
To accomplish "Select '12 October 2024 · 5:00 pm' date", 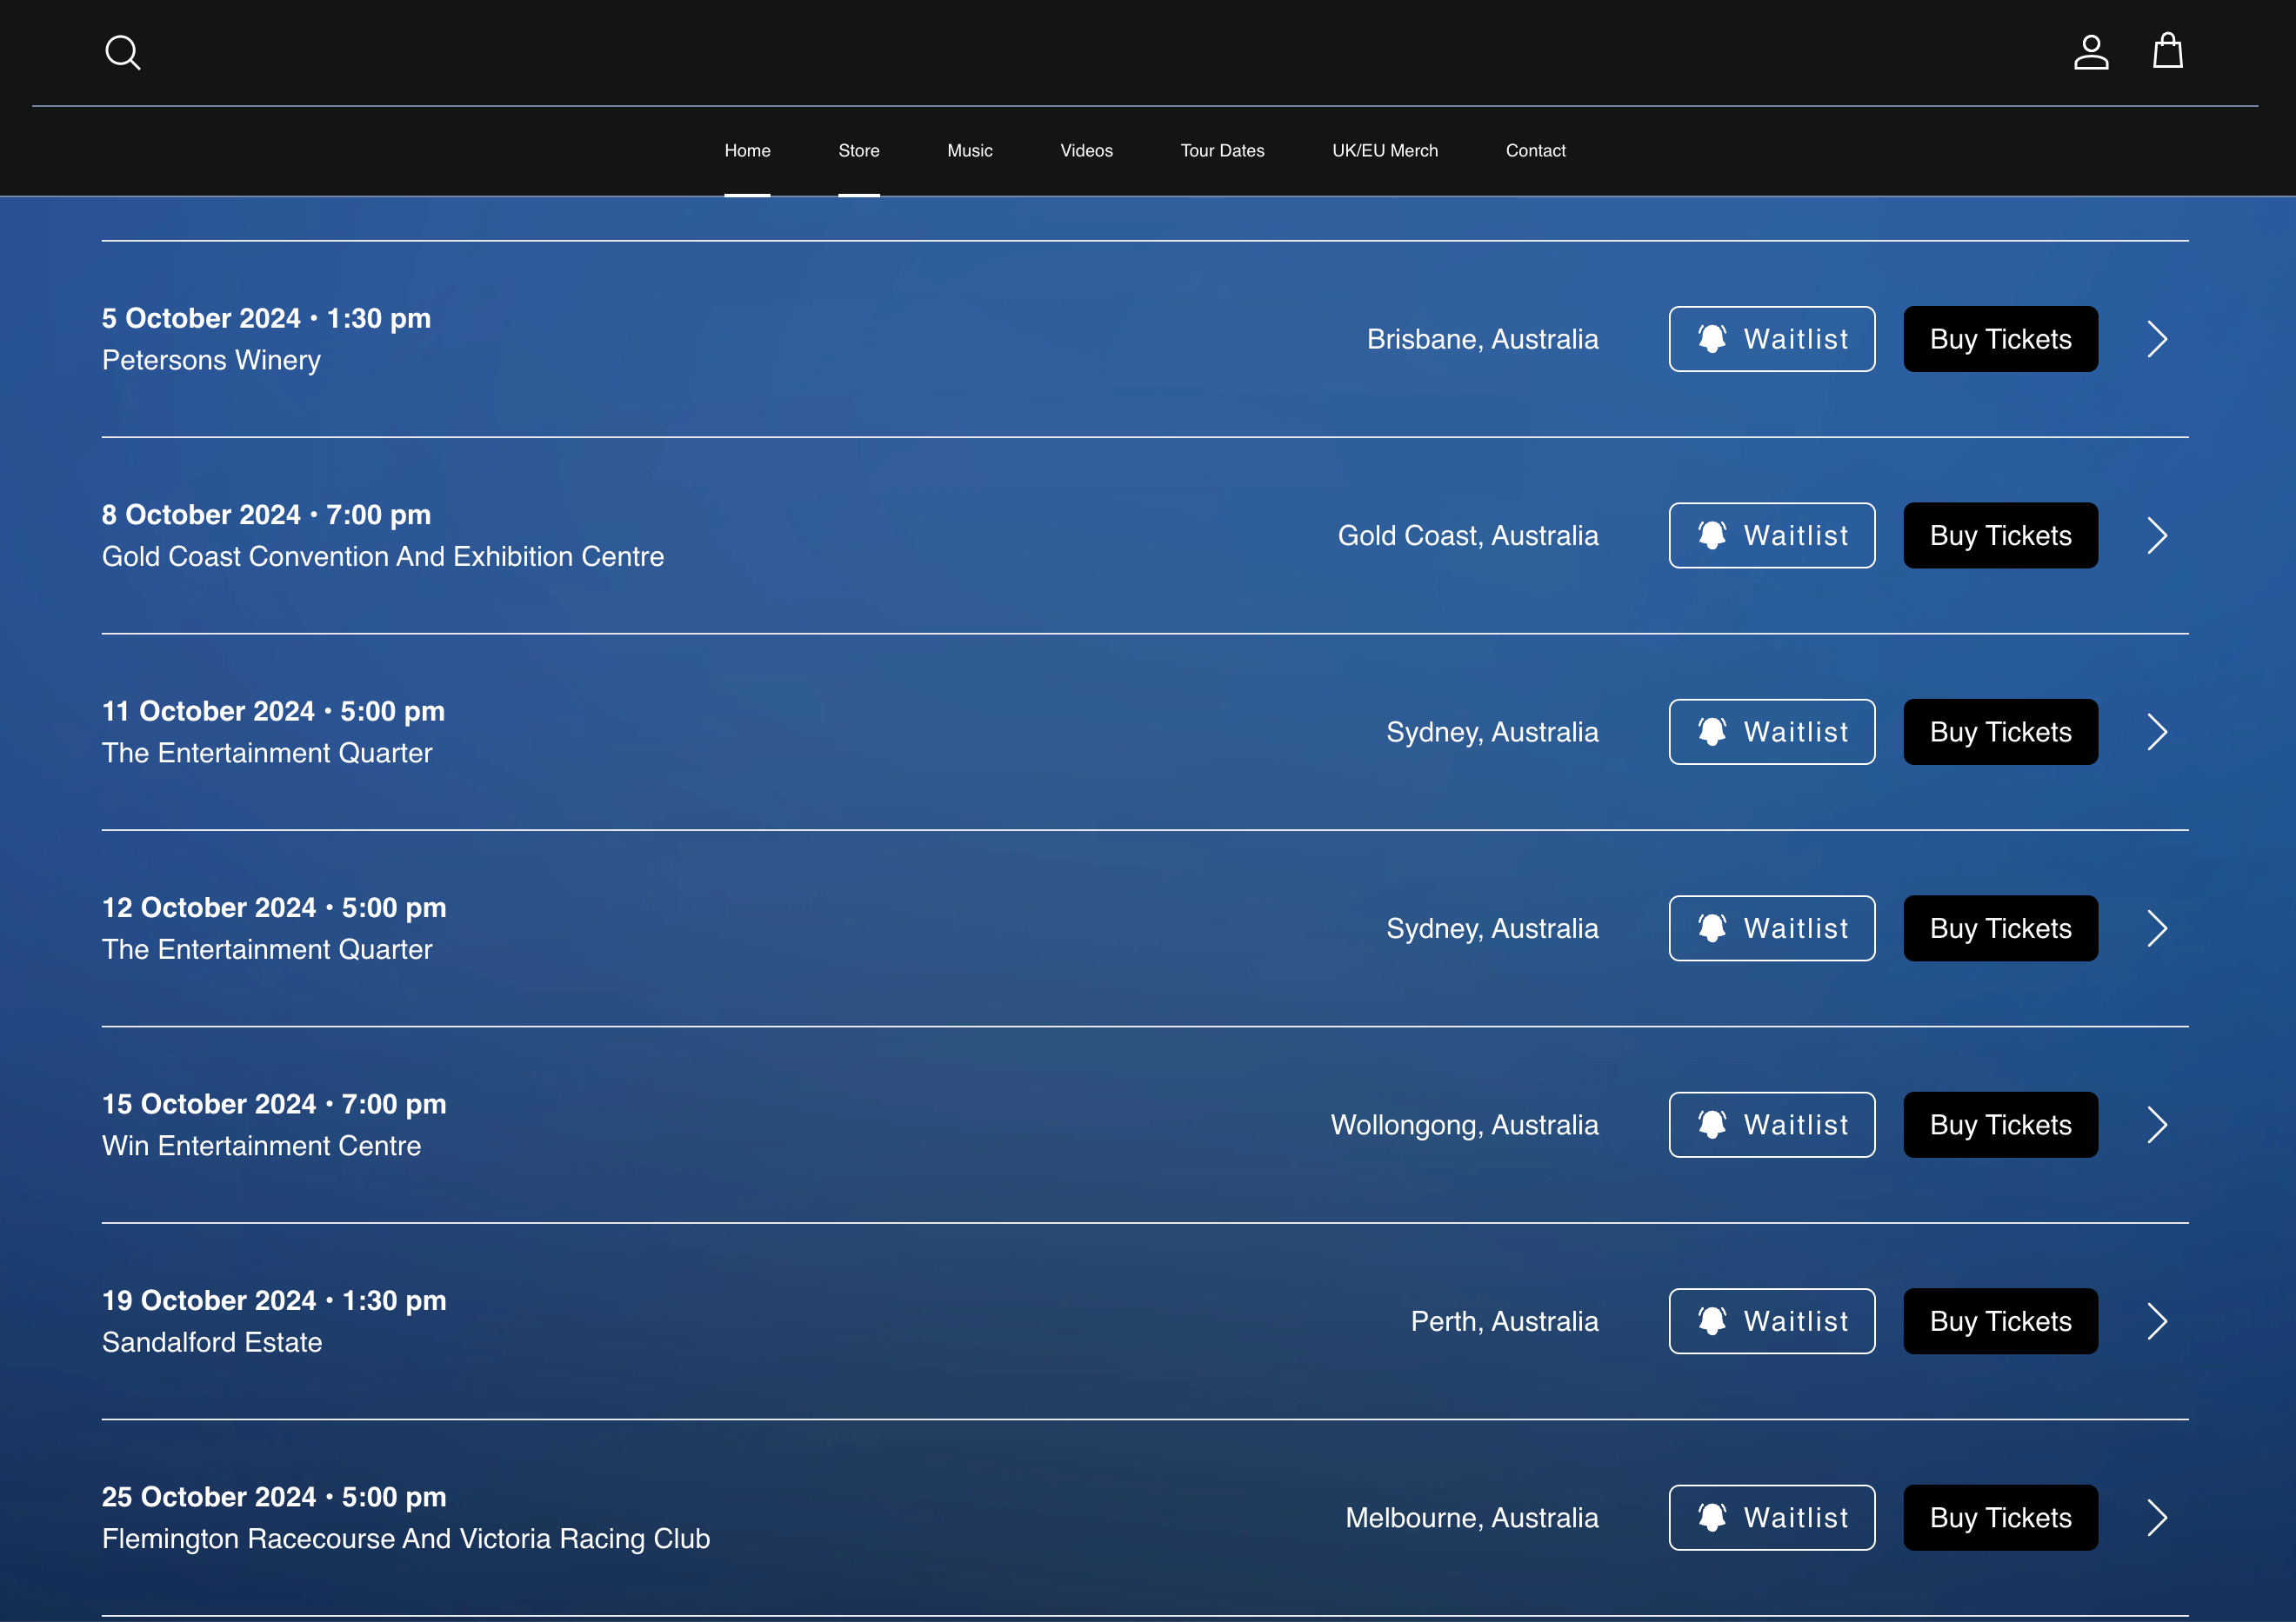I will [x=274, y=907].
